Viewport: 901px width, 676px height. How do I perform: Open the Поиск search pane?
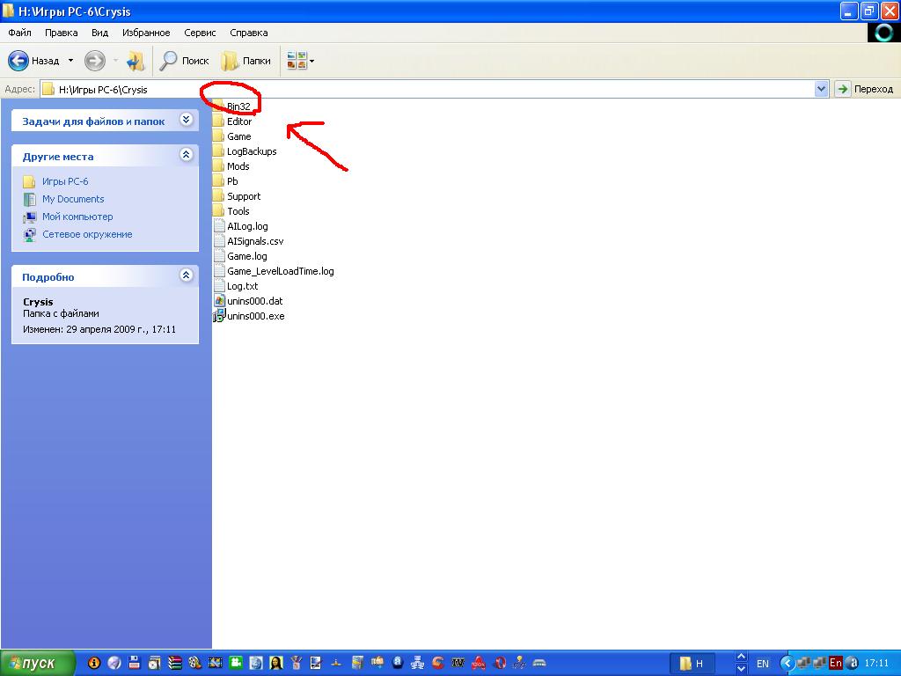click(x=184, y=61)
